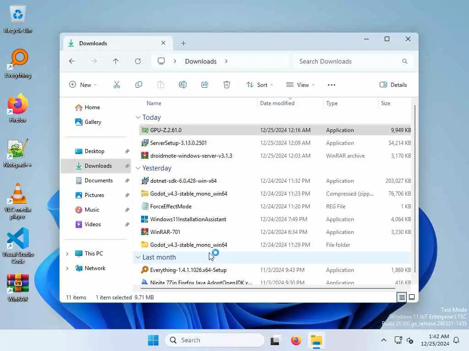This screenshot has width=469, height=351.
Task: Sort by Date modified column header
Action: [277, 103]
